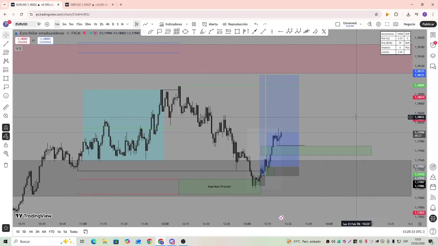The height and width of the screenshot is (246, 438).
Task: Select the trend line tool in left sidebar
Action: (x=6, y=44)
